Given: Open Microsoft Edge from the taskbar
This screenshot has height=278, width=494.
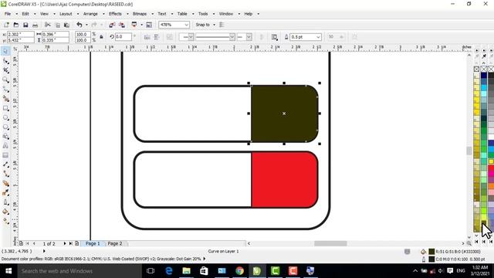Looking at the screenshot, I should (x=168, y=271).
